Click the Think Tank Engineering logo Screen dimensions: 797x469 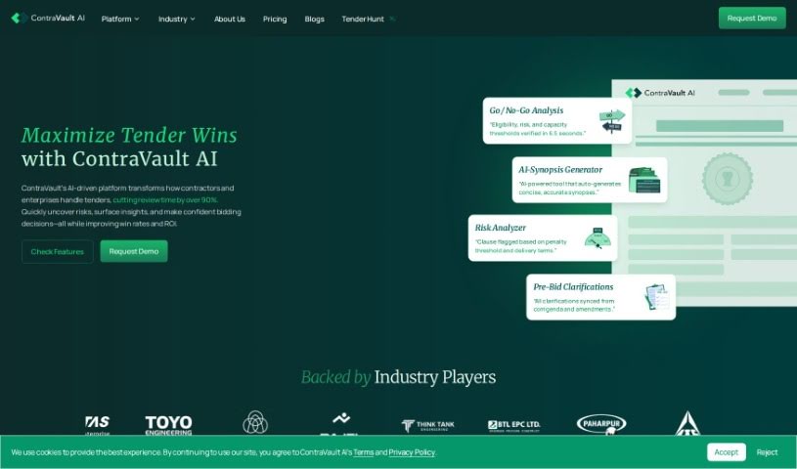pos(428,425)
